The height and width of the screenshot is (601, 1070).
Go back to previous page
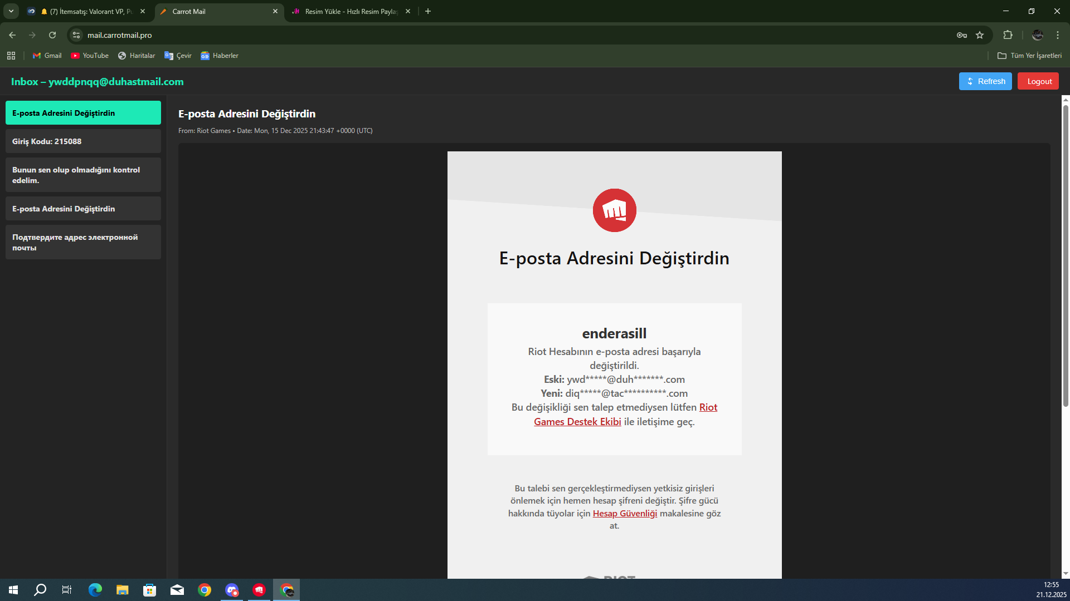click(12, 35)
